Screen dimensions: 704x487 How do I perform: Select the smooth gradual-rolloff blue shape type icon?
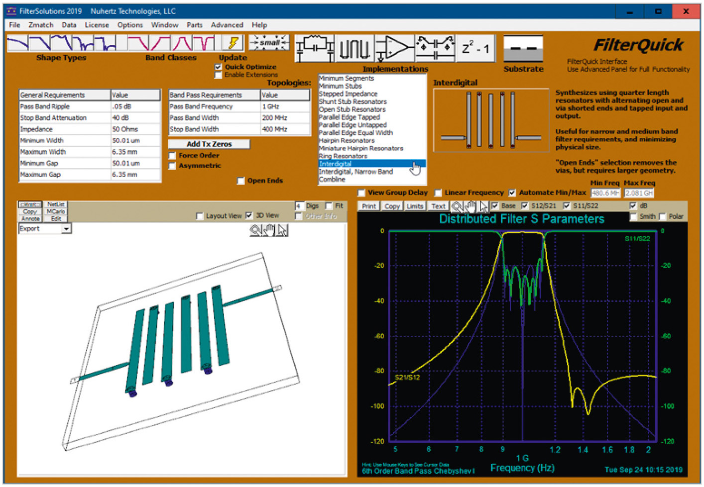[x=18, y=43]
